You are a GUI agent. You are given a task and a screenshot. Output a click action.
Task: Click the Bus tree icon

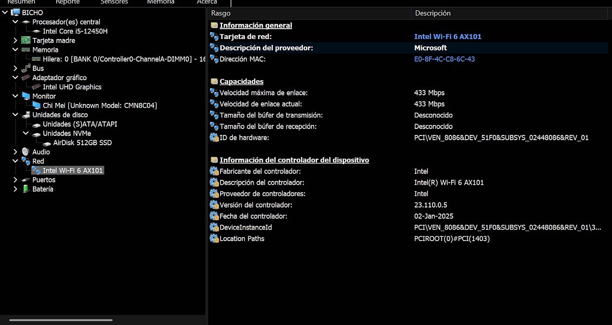point(26,68)
